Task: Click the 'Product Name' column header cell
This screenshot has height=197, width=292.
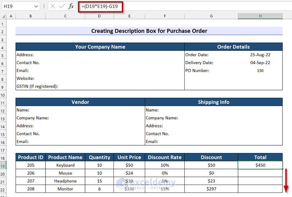Action: (x=65, y=157)
